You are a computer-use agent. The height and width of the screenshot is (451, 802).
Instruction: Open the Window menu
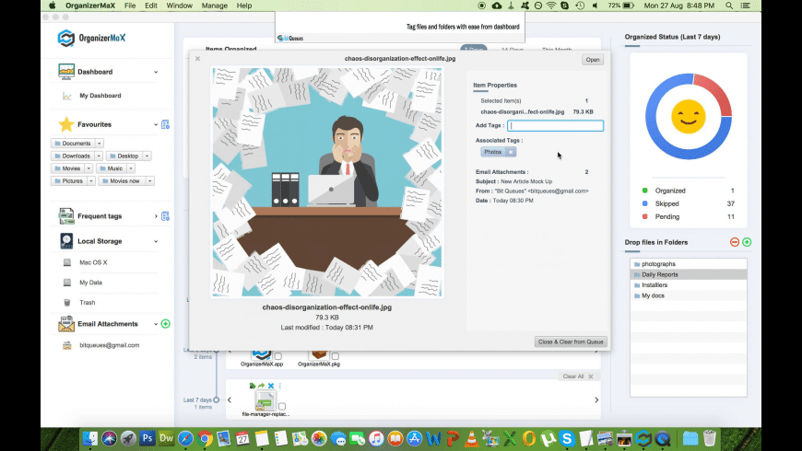click(180, 6)
